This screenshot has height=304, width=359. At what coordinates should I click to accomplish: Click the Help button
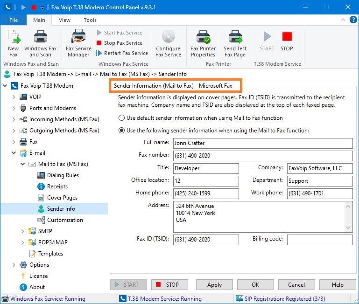tap(338, 285)
